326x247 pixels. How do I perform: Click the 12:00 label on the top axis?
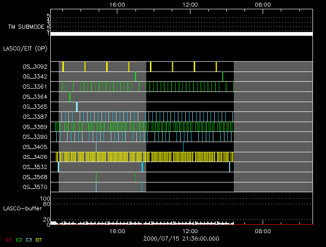[190, 4]
